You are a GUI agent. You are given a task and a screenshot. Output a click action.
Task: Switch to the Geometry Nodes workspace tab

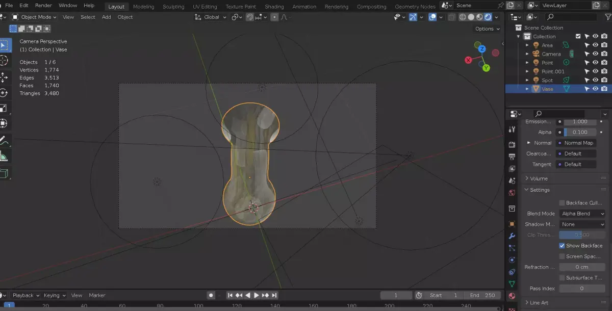(x=415, y=7)
